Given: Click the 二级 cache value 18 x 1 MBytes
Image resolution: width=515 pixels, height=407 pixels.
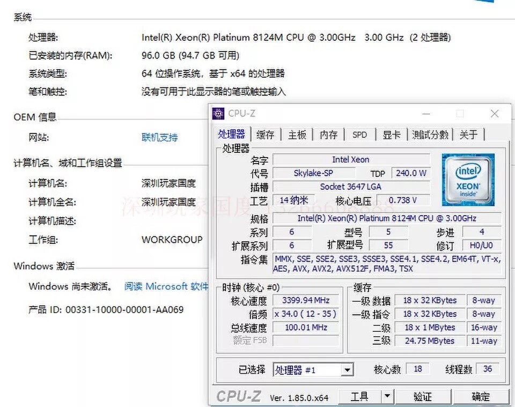Looking at the screenshot, I should pyautogui.click(x=430, y=327).
